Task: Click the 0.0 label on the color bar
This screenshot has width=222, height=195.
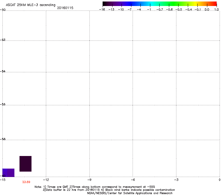Action: click(207, 10)
